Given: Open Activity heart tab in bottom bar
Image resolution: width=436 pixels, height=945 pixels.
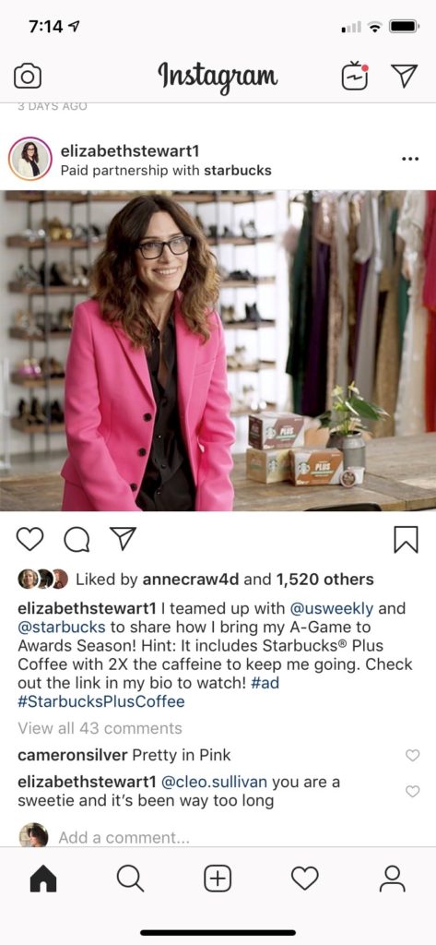Looking at the screenshot, I should pyautogui.click(x=305, y=879).
